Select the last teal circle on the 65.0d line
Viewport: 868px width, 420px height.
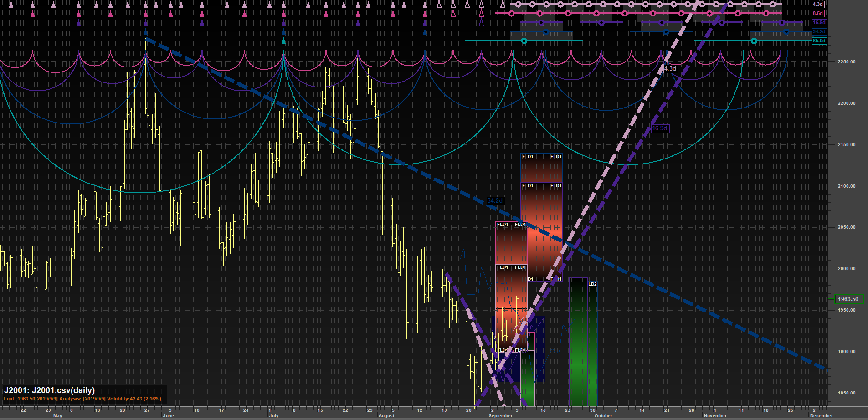click(x=754, y=41)
